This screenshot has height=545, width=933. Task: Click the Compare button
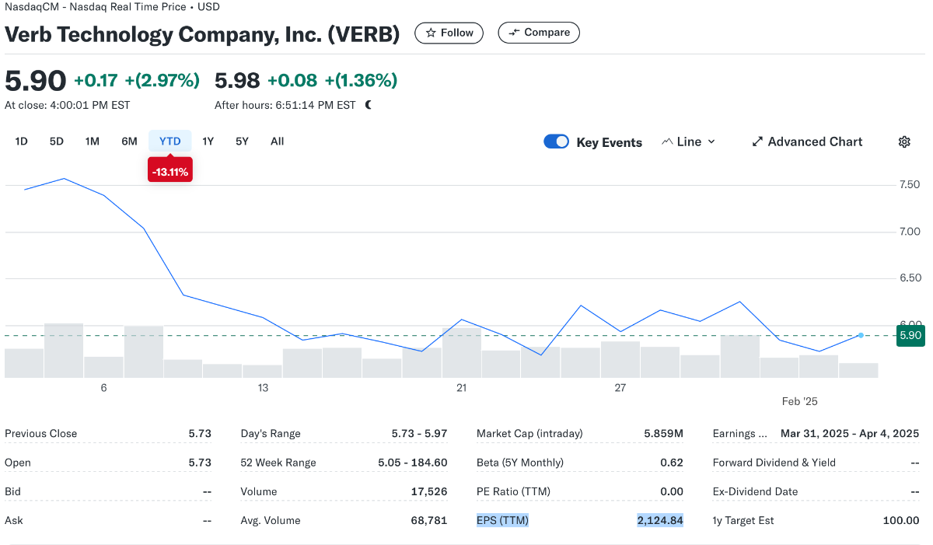point(538,33)
